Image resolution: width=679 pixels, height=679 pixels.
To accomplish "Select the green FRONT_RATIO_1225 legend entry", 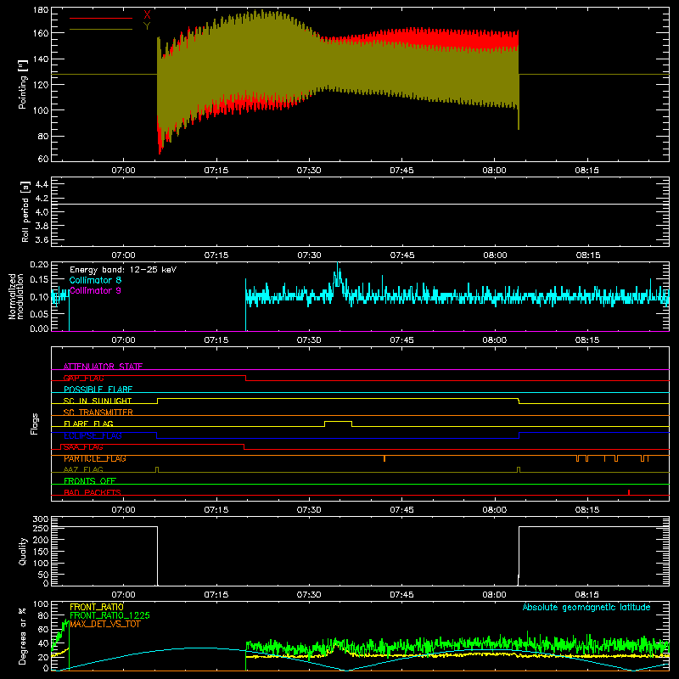I will coord(110,615).
